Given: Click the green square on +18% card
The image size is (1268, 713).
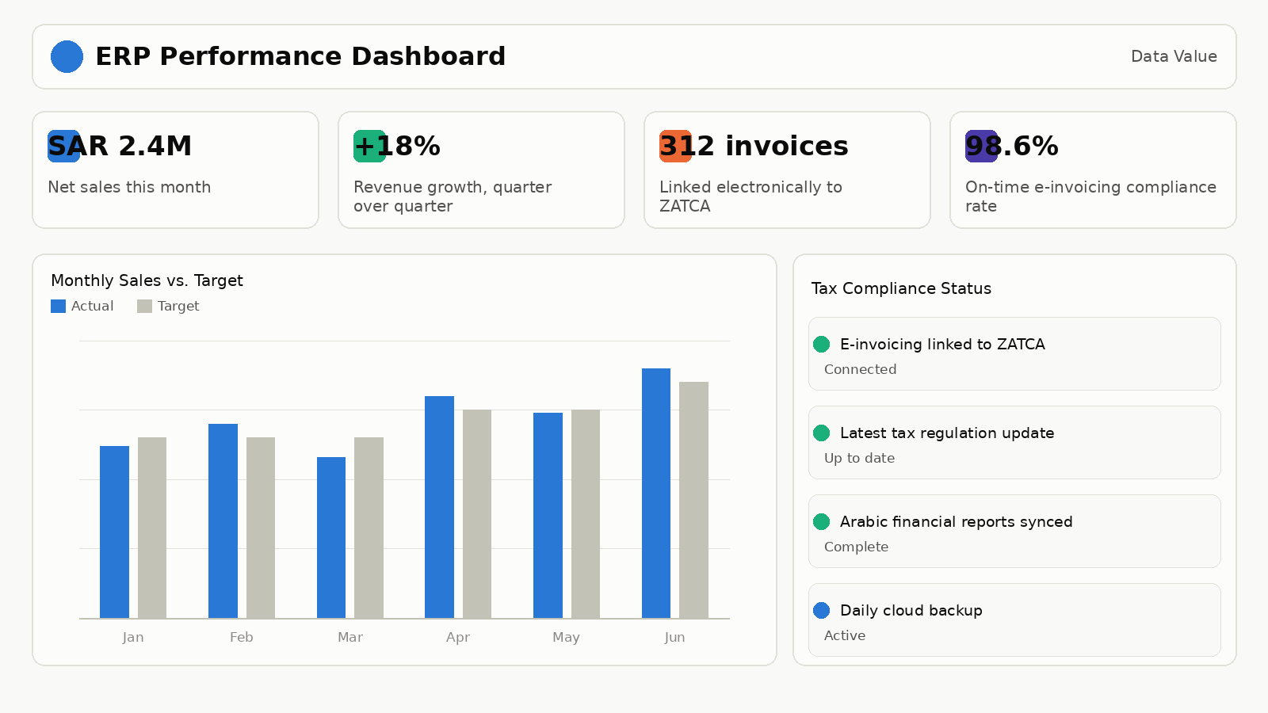Looking at the screenshot, I should coord(369,146).
